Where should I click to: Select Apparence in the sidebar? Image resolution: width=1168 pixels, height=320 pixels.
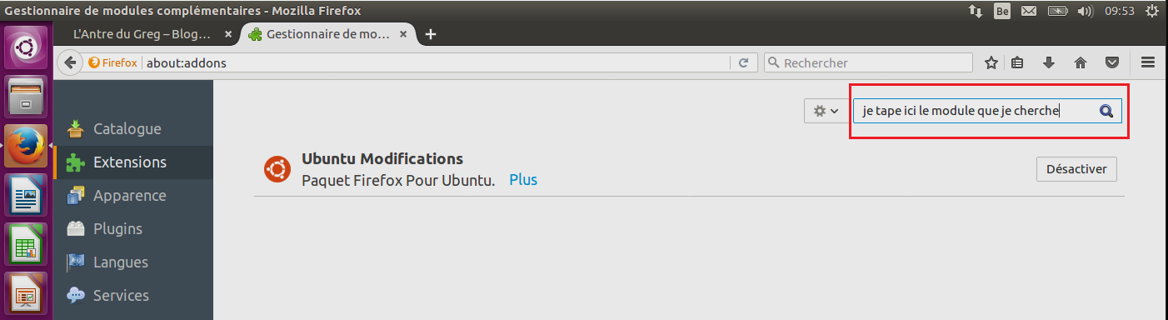coord(130,196)
